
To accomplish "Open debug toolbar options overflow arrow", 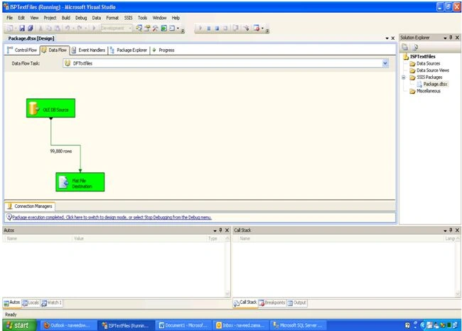I will tap(267, 30).
